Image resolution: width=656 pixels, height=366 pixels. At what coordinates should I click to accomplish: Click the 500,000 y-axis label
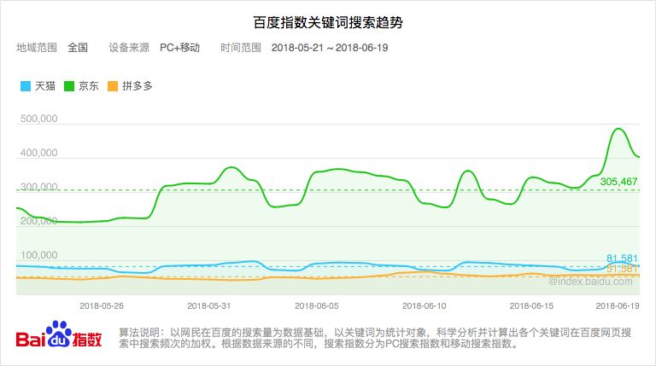point(39,119)
